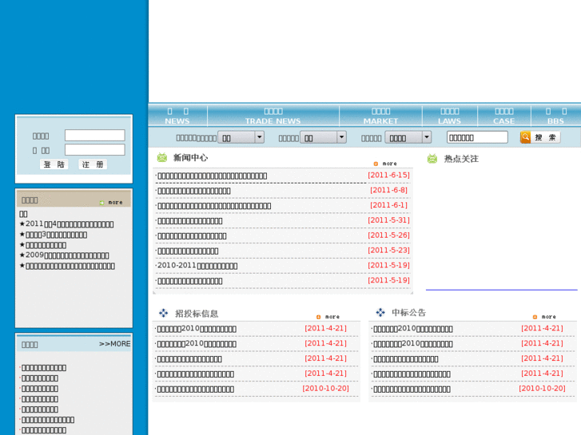Open more link in 招投标信息 section
Screen dimensions: 581x435
(x=332, y=317)
